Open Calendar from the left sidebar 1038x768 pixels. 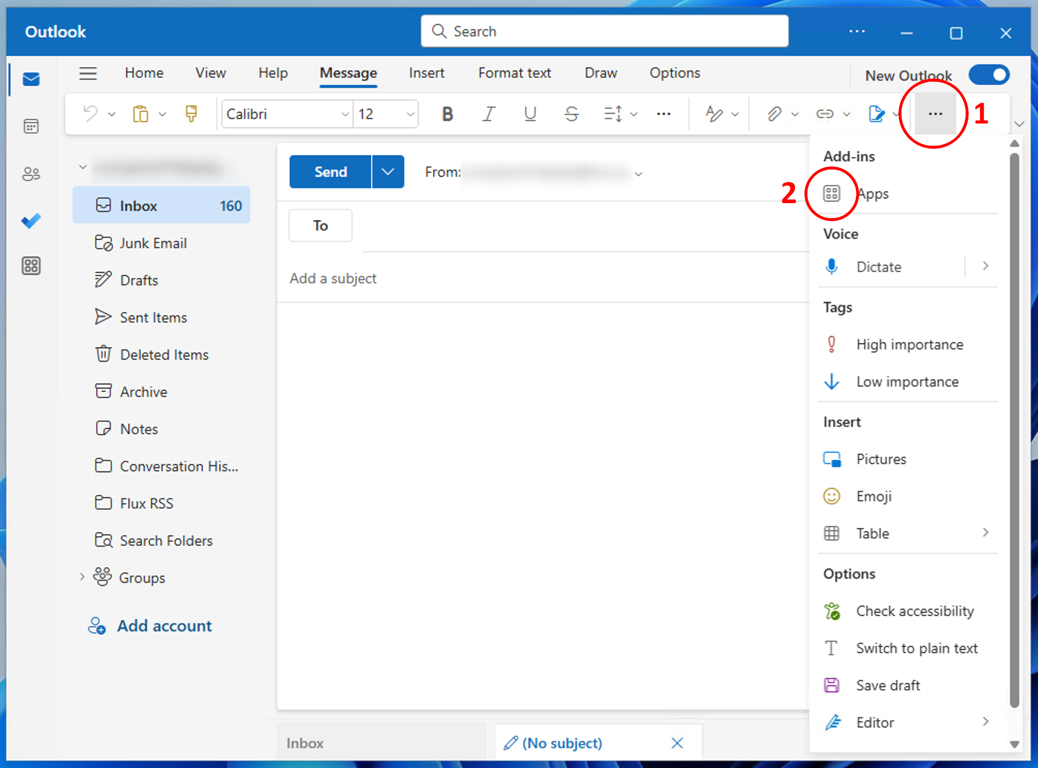[31, 126]
